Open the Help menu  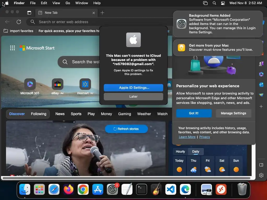(x=97, y=3)
